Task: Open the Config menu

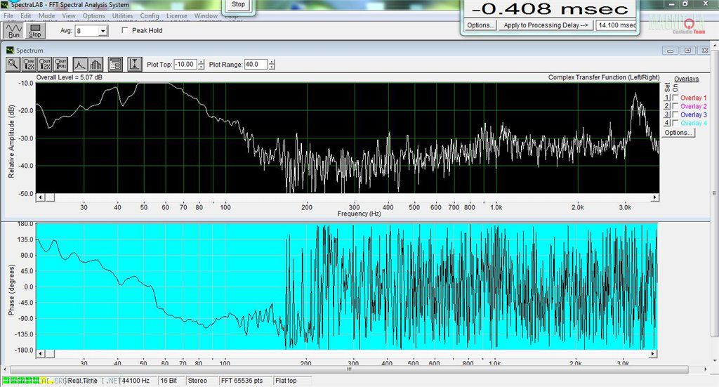Action: click(x=150, y=15)
